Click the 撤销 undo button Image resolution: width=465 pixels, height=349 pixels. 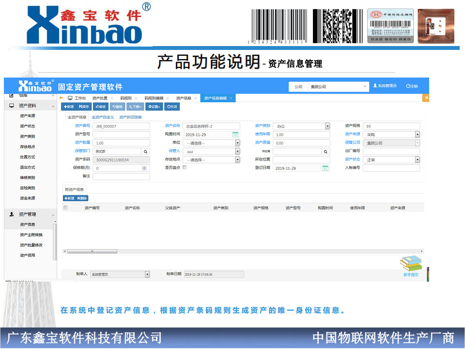[x=117, y=107]
